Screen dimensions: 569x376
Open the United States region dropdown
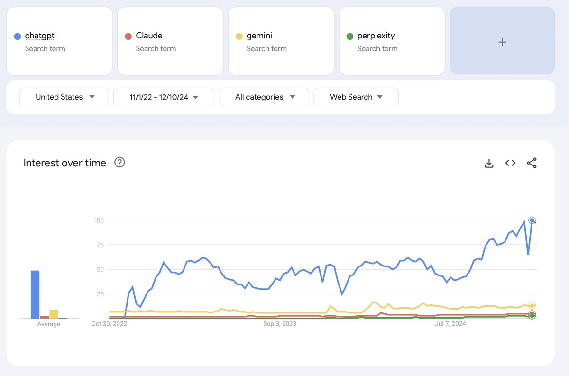click(x=64, y=97)
